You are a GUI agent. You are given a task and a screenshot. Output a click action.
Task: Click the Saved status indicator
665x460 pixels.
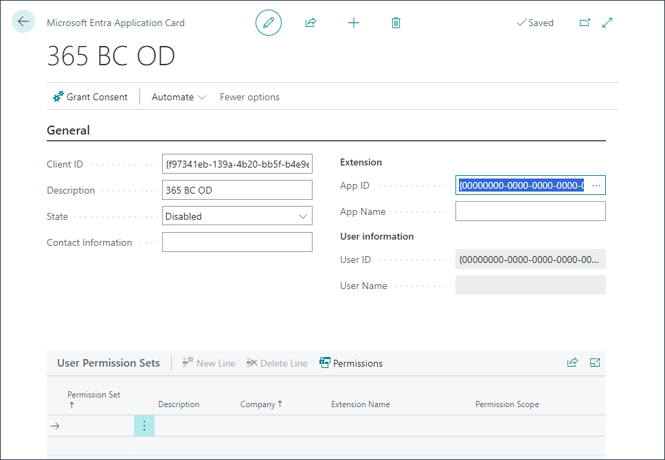pos(535,23)
